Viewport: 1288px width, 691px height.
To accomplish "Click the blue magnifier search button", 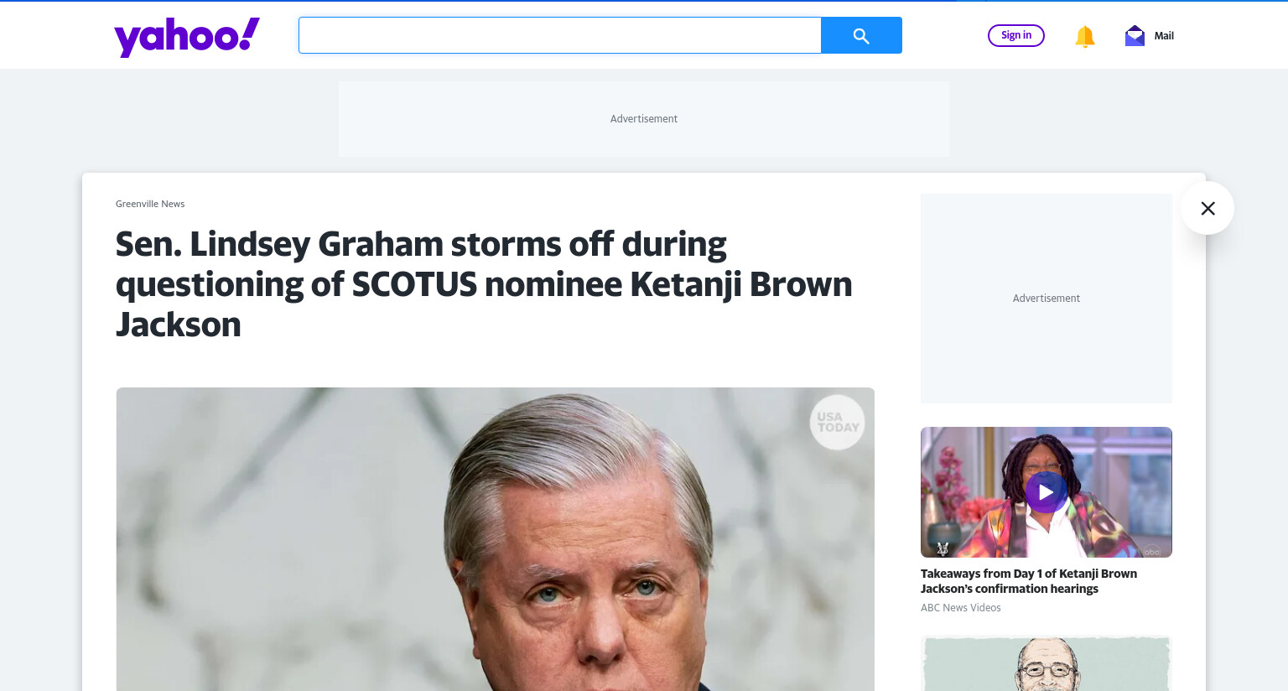I will pyautogui.click(x=861, y=35).
